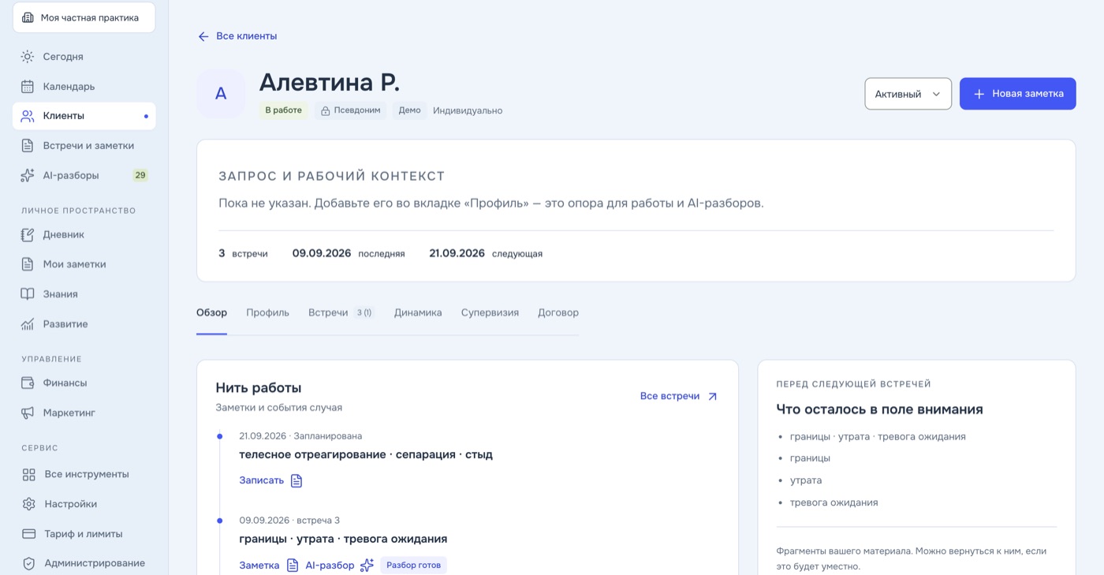Click the В работе status badge
Screen dimensions: 1104x575
[x=283, y=110]
